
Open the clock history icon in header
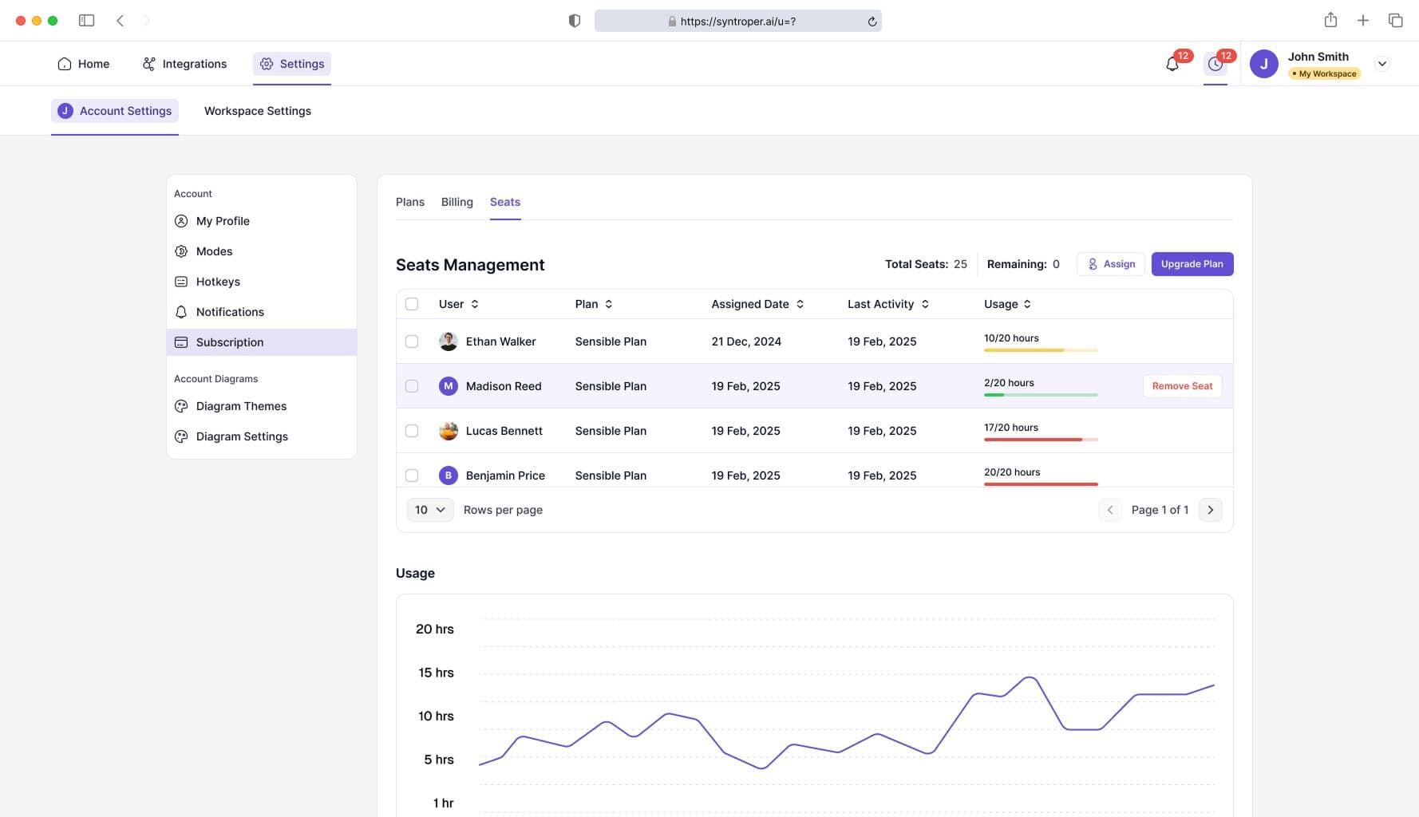1215,65
